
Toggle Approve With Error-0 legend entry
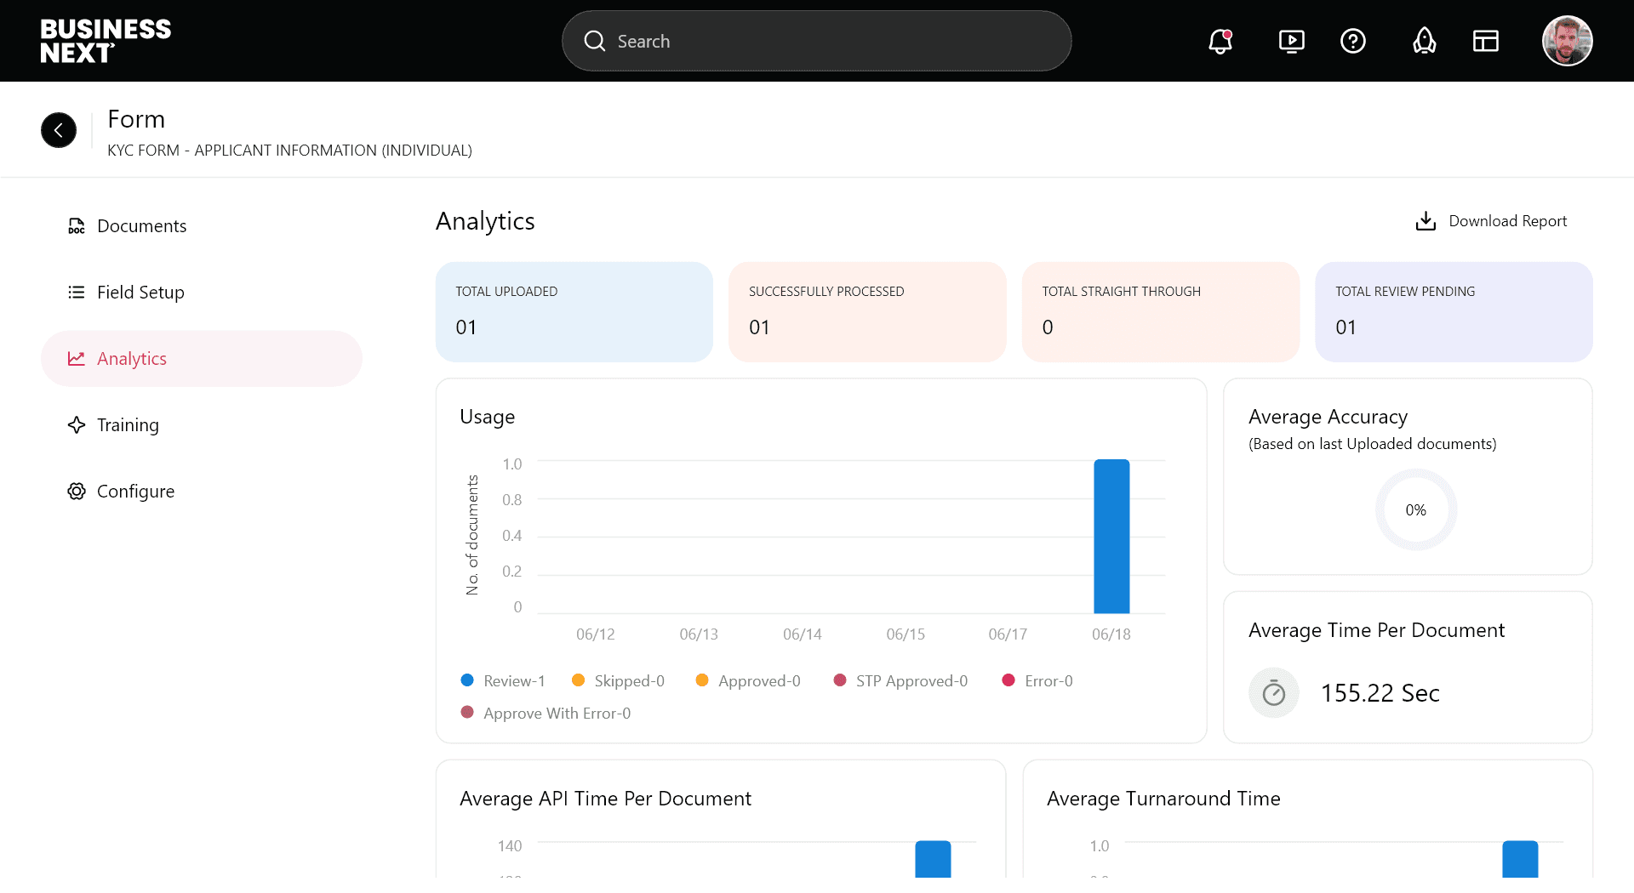pyautogui.click(x=546, y=714)
